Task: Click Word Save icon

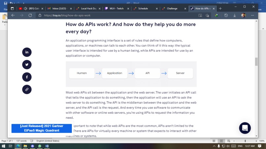Action: 5,3
